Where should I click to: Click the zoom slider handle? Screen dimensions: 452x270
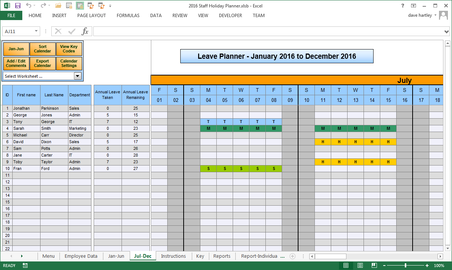pyautogui.click(x=405, y=266)
